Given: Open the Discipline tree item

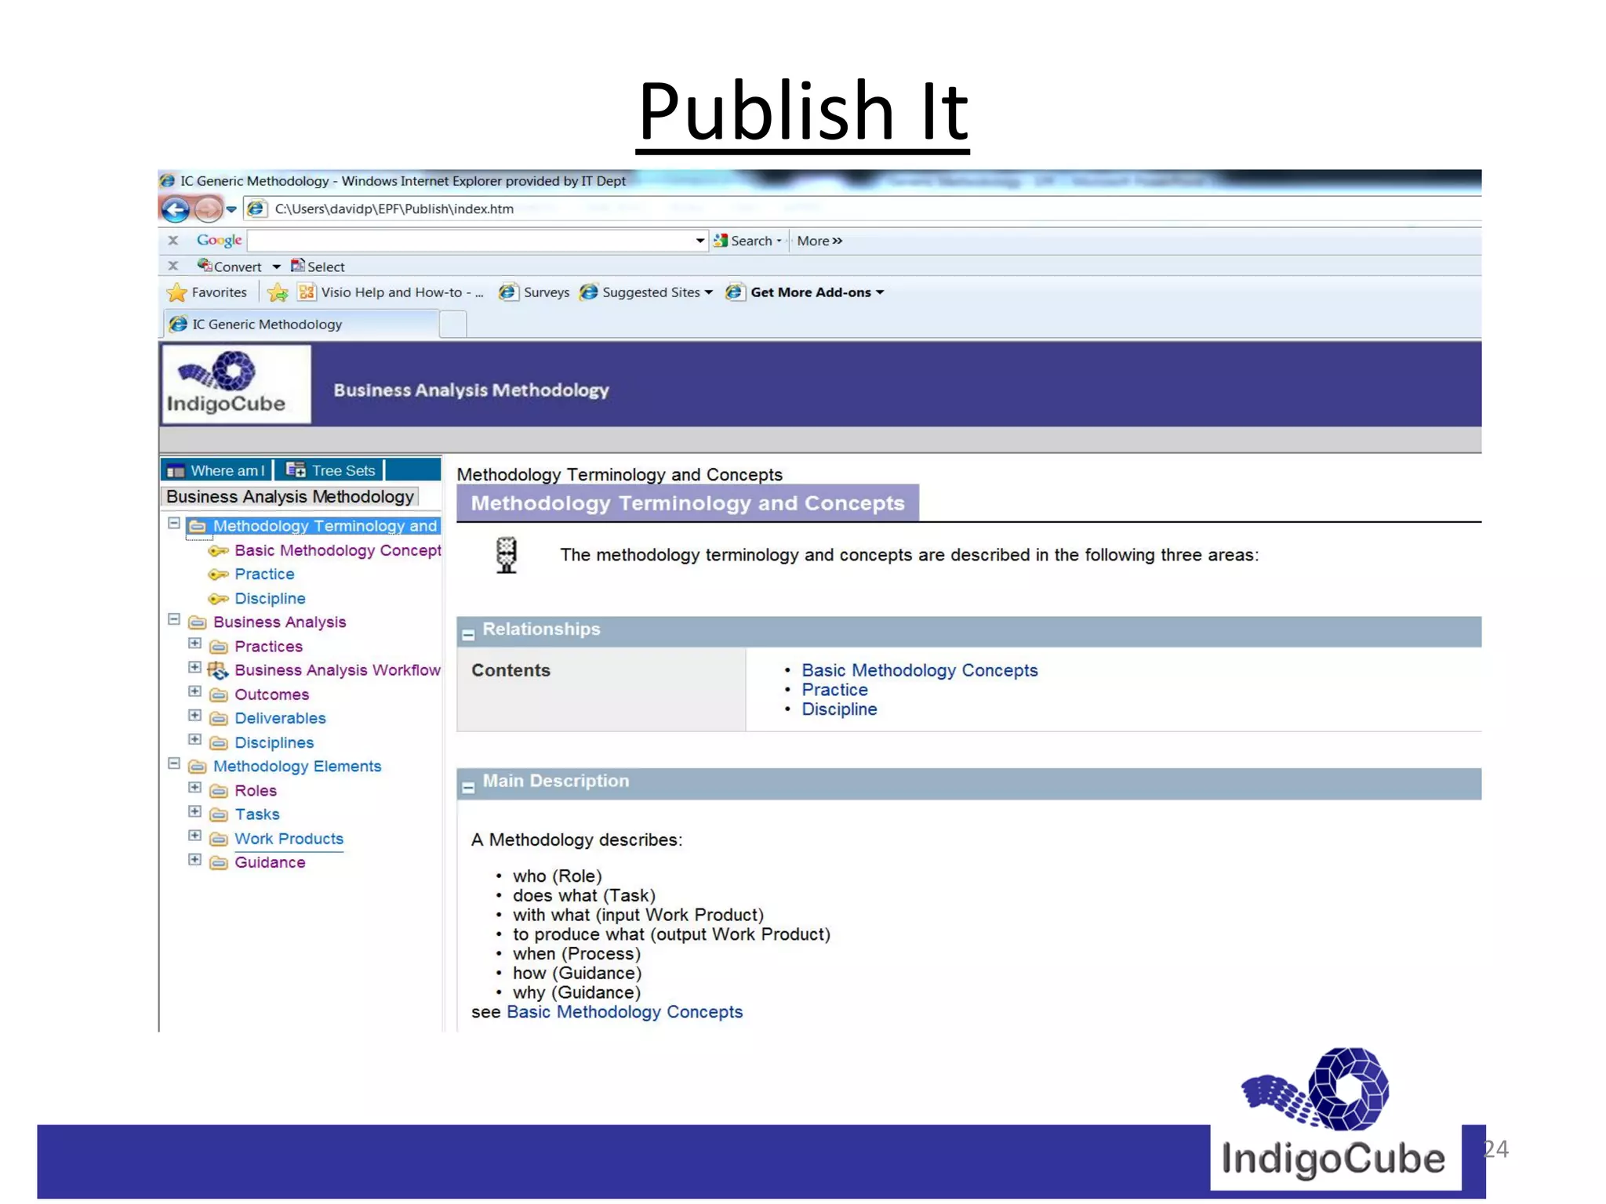Looking at the screenshot, I should pos(270,598).
